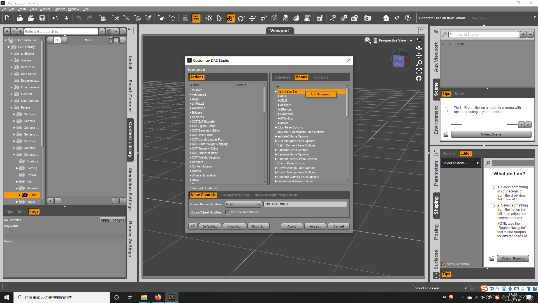
Task: Open the Window menu
Action: [x=73, y=9]
